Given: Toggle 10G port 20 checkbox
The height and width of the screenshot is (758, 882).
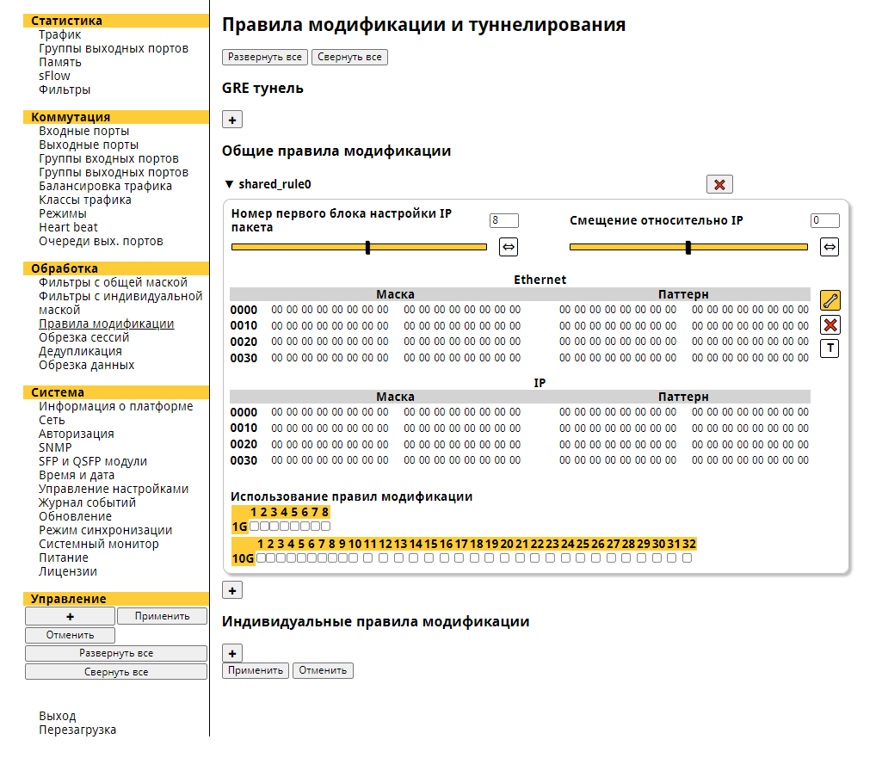Looking at the screenshot, I should [505, 558].
